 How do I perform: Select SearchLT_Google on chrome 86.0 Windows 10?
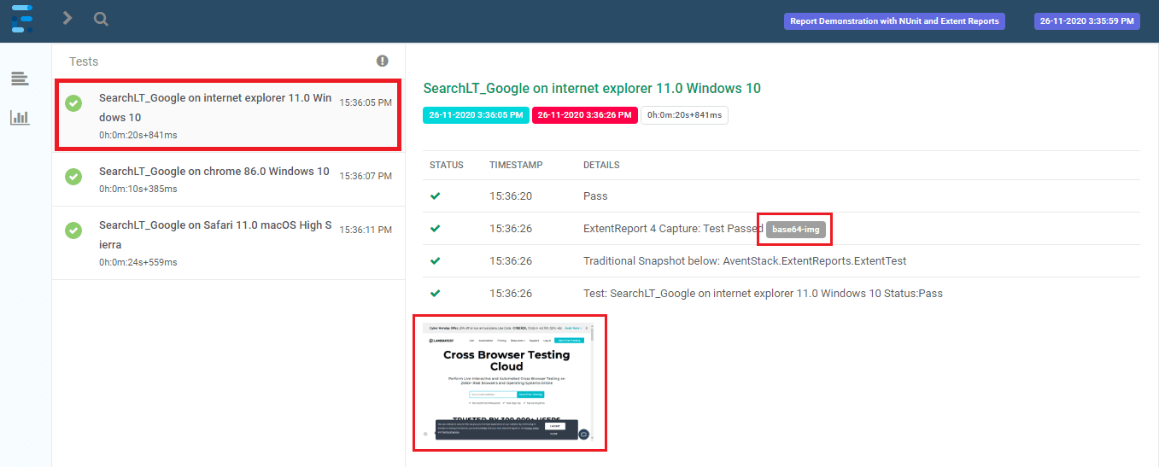[228, 179]
